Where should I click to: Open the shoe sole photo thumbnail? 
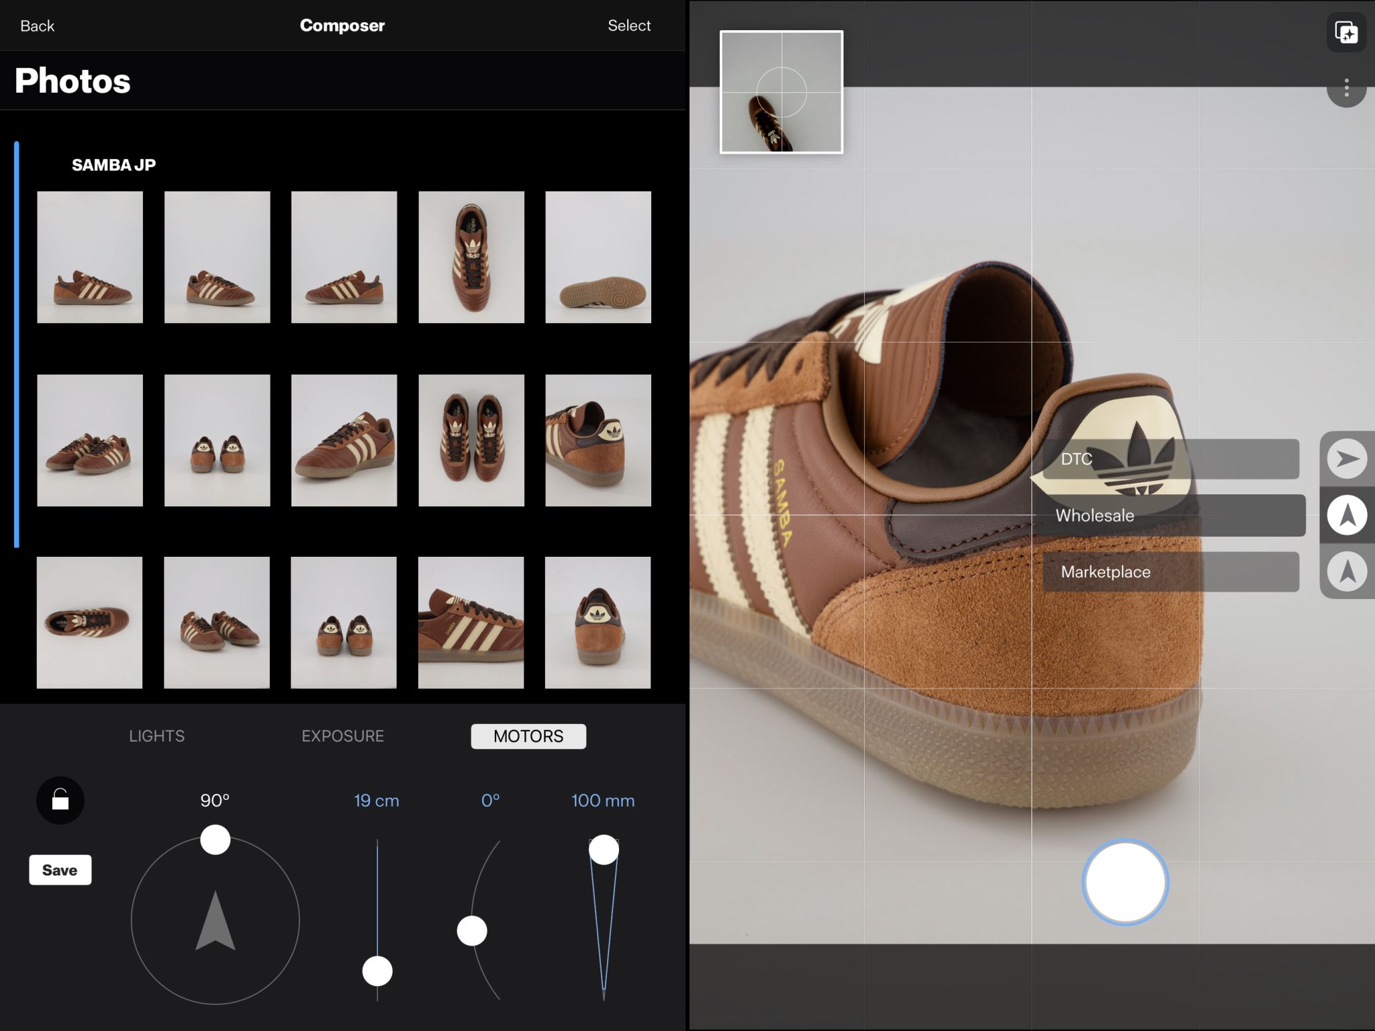pos(598,257)
